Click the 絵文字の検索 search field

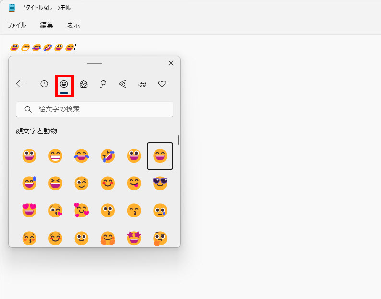[95, 109]
